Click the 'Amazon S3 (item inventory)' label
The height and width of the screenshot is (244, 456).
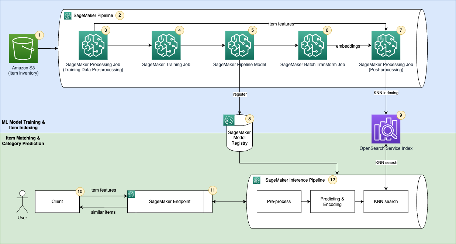point(24,71)
